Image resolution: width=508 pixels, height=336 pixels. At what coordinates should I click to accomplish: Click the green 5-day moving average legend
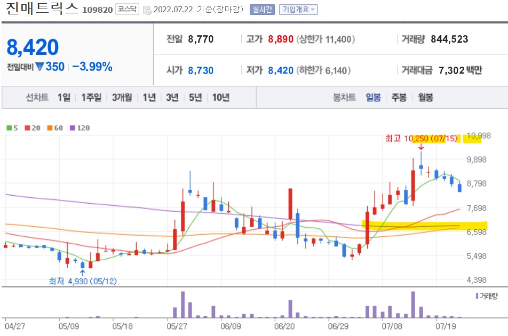pos(12,128)
